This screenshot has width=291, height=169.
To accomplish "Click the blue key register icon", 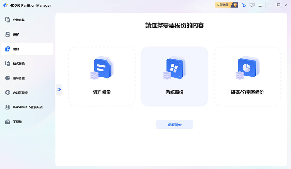I will point(243,5).
